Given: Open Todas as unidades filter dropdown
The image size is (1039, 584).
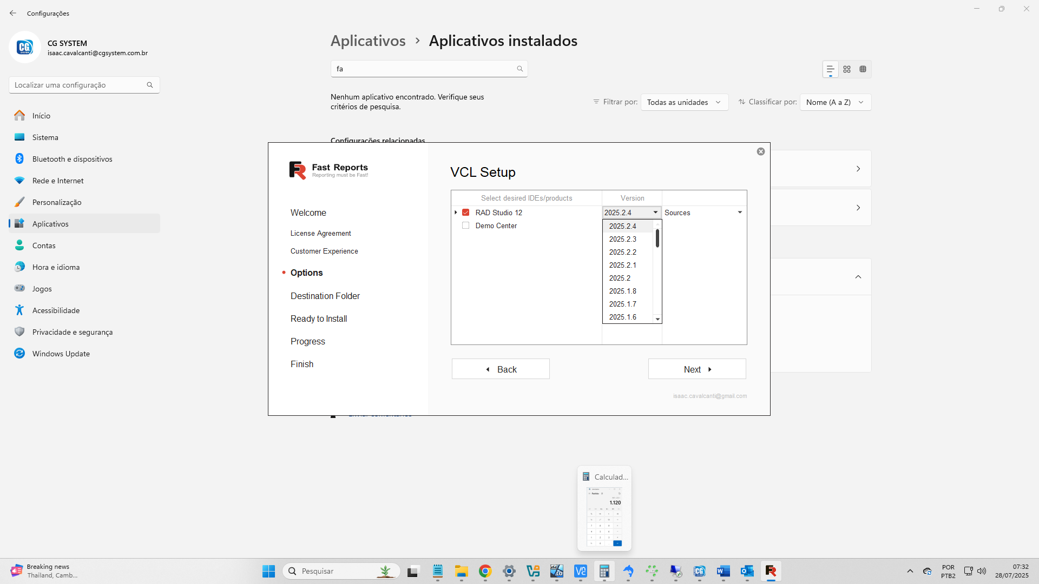Looking at the screenshot, I should (x=685, y=102).
